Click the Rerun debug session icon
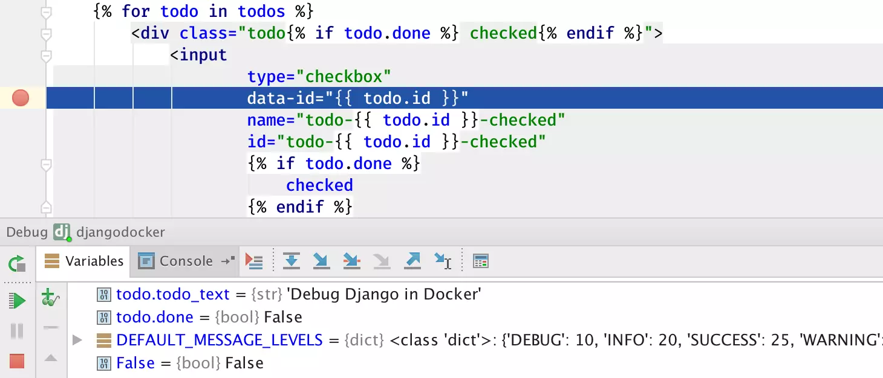 coord(17,263)
